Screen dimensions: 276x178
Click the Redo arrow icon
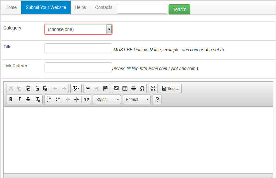pos(64,88)
